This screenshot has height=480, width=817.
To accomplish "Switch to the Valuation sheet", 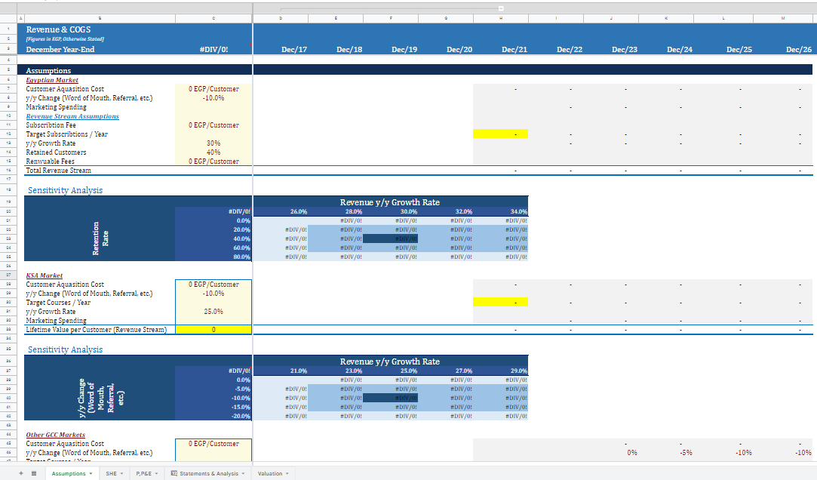I will click(270, 473).
